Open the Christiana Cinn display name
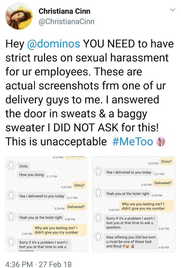Viewport: 181px width, 268px height. pos(64,11)
